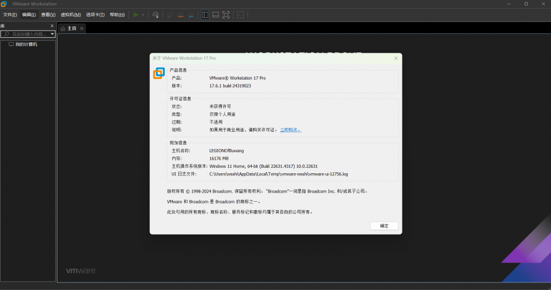
Task: Click the license status 未获得许可
Action: click(220, 107)
